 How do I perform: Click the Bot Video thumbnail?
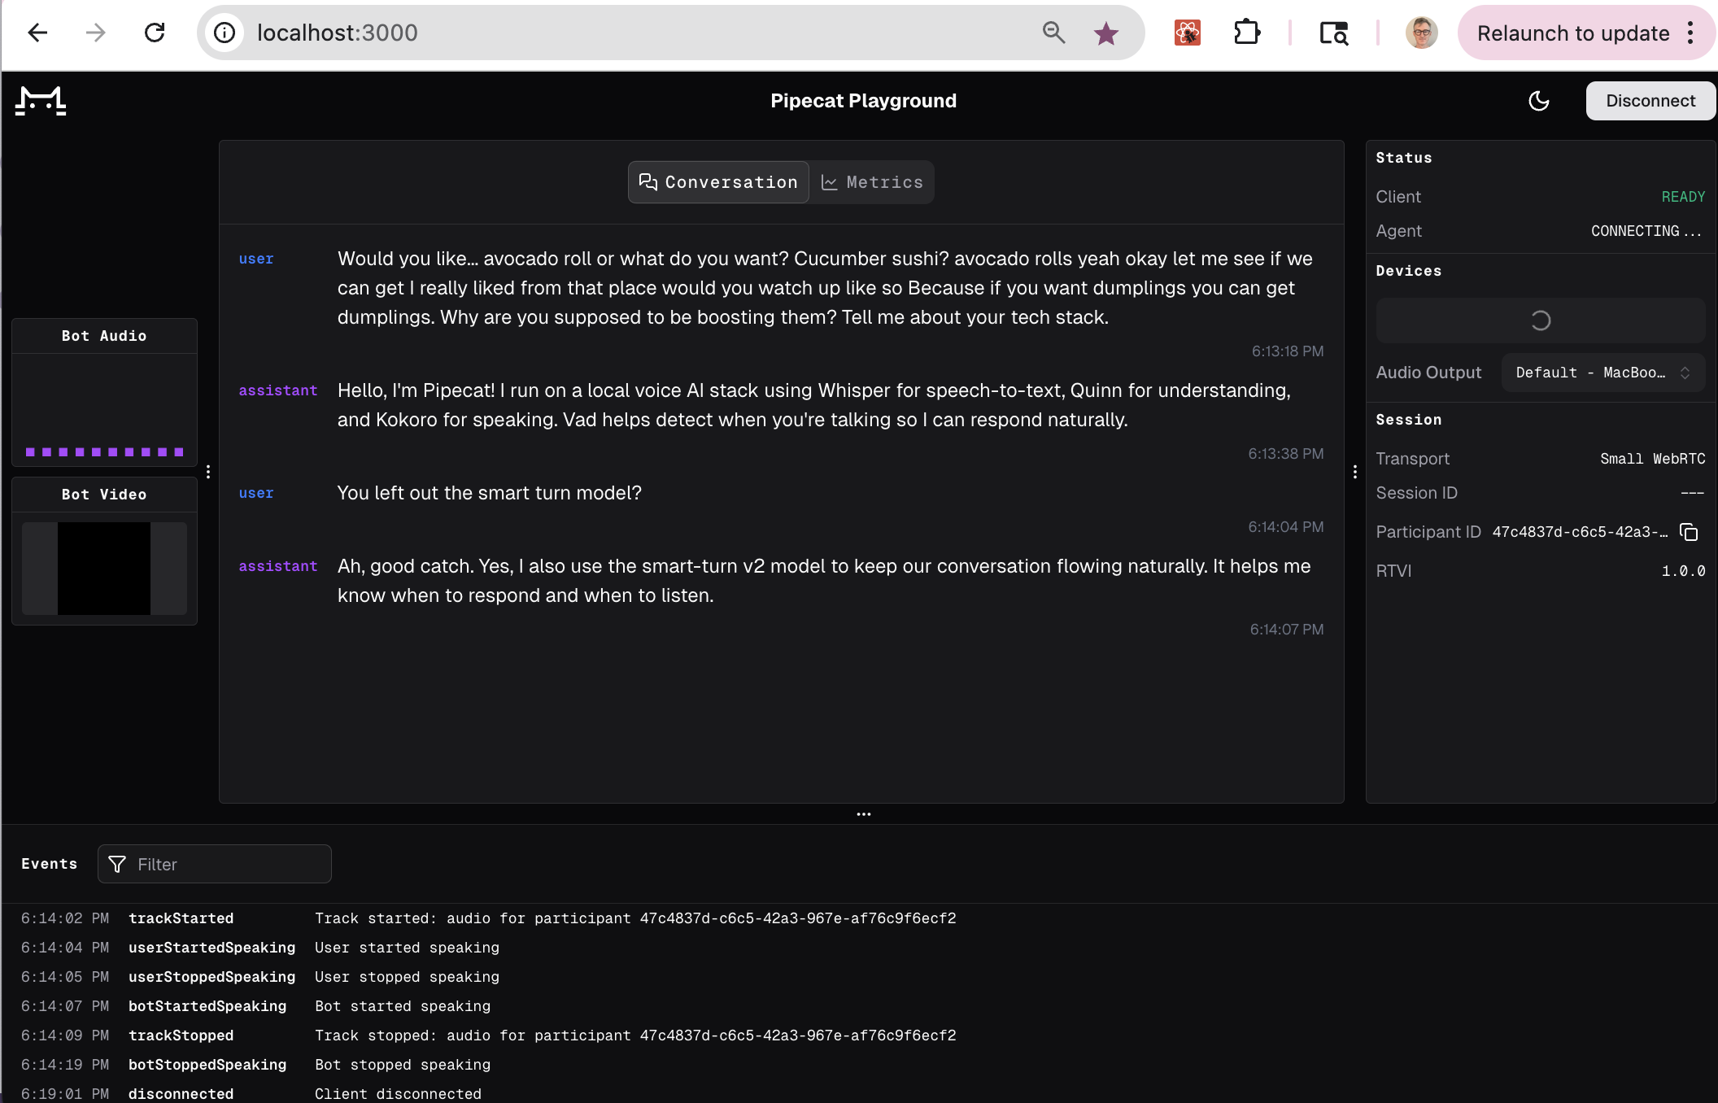[104, 568]
